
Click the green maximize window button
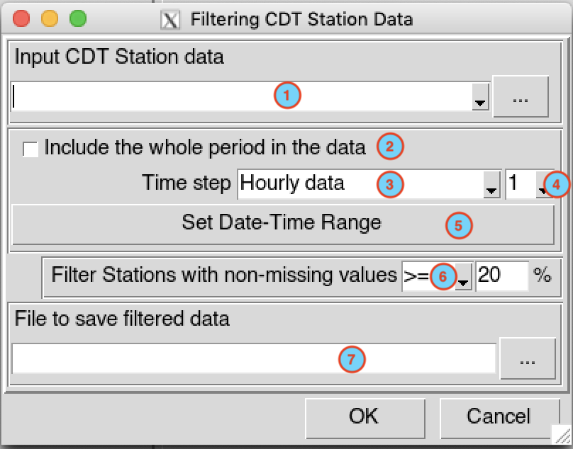pos(78,18)
